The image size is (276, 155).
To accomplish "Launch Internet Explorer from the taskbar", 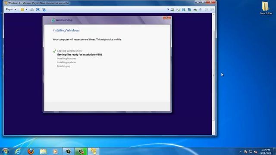I will [x=18, y=151].
